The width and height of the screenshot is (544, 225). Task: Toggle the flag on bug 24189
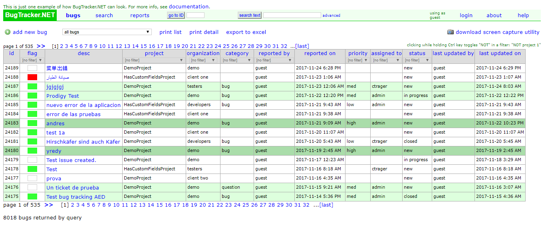pyautogui.click(x=32, y=68)
